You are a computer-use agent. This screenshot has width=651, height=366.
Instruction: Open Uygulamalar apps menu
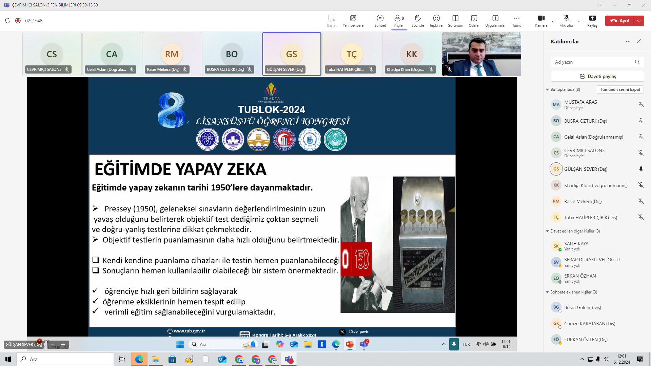pos(495,21)
